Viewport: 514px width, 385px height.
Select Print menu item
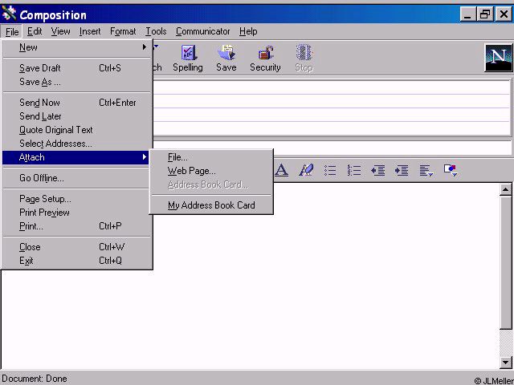coord(76,226)
